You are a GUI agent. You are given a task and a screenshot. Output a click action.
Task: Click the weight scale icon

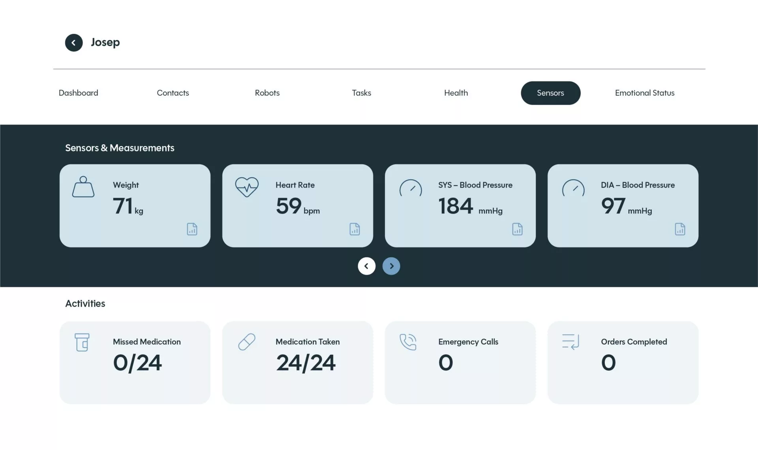coord(83,187)
